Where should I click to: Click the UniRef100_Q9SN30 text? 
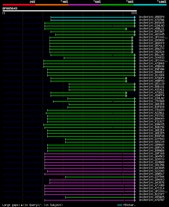[x=152, y=40]
